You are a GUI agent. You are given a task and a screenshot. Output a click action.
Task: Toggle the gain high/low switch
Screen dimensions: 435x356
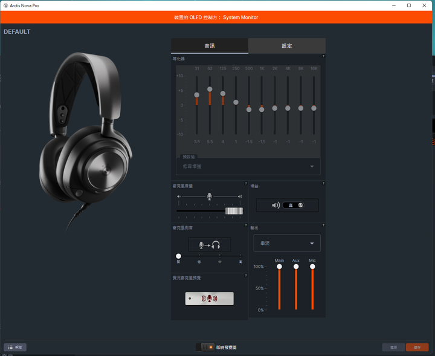coord(293,206)
